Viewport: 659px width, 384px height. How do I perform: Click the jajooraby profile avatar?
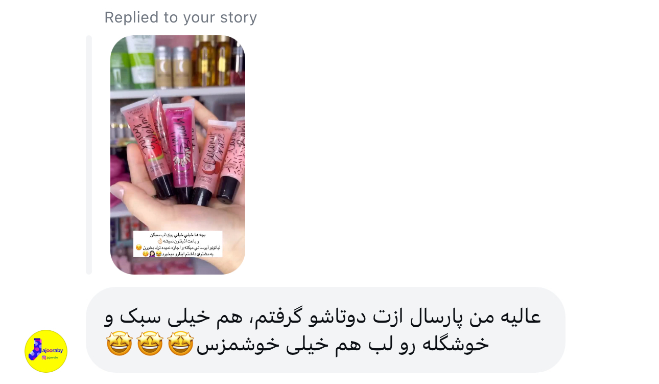coord(46,351)
